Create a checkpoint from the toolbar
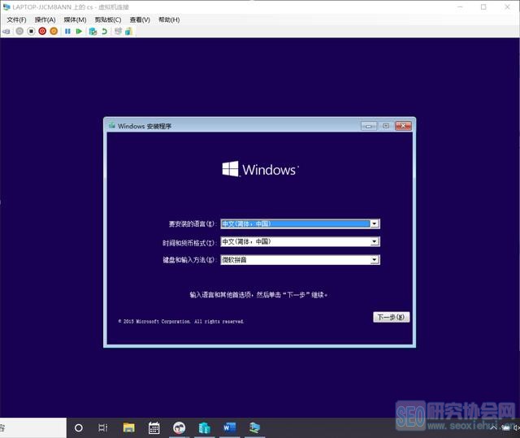The height and width of the screenshot is (438, 520). click(x=93, y=31)
